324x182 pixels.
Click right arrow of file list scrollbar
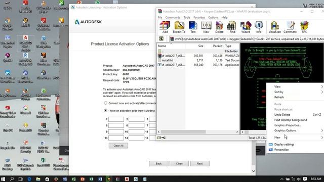click(x=237, y=131)
